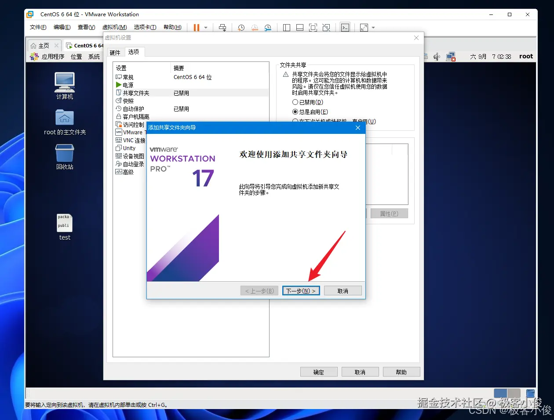Click the orange pause VM icon
Viewport: 554px width, 420px height.
click(197, 28)
